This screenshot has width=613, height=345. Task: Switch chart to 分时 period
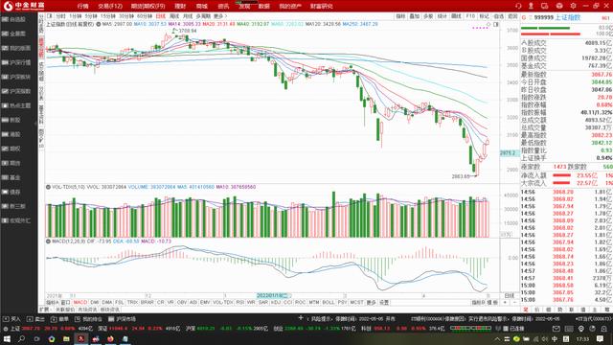pyautogui.click(x=60, y=16)
